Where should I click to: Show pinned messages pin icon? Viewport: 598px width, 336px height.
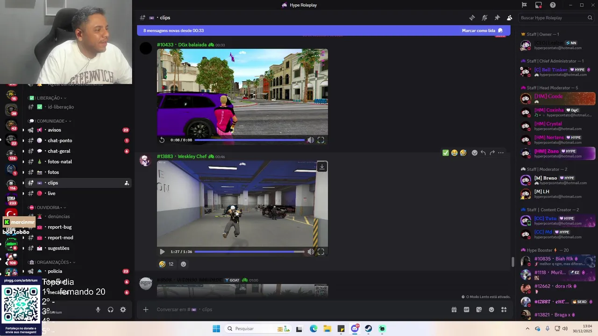(497, 18)
